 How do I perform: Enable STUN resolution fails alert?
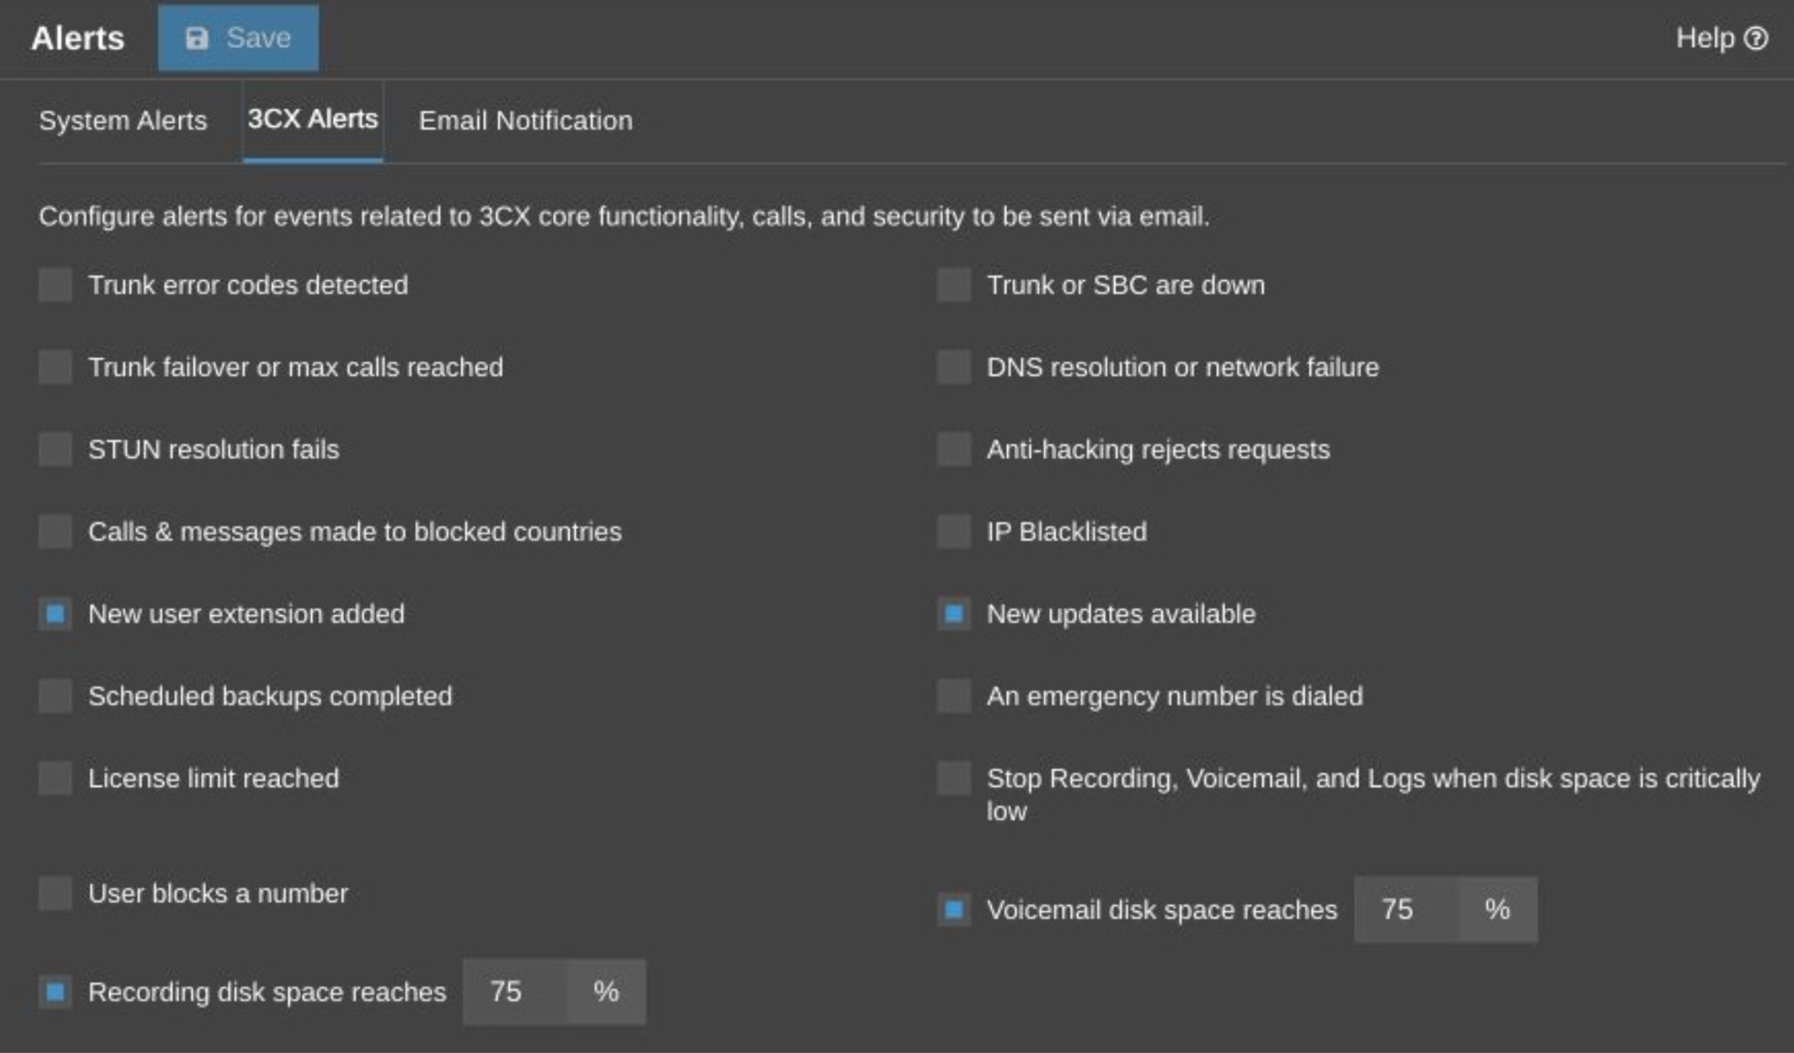click(x=55, y=449)
